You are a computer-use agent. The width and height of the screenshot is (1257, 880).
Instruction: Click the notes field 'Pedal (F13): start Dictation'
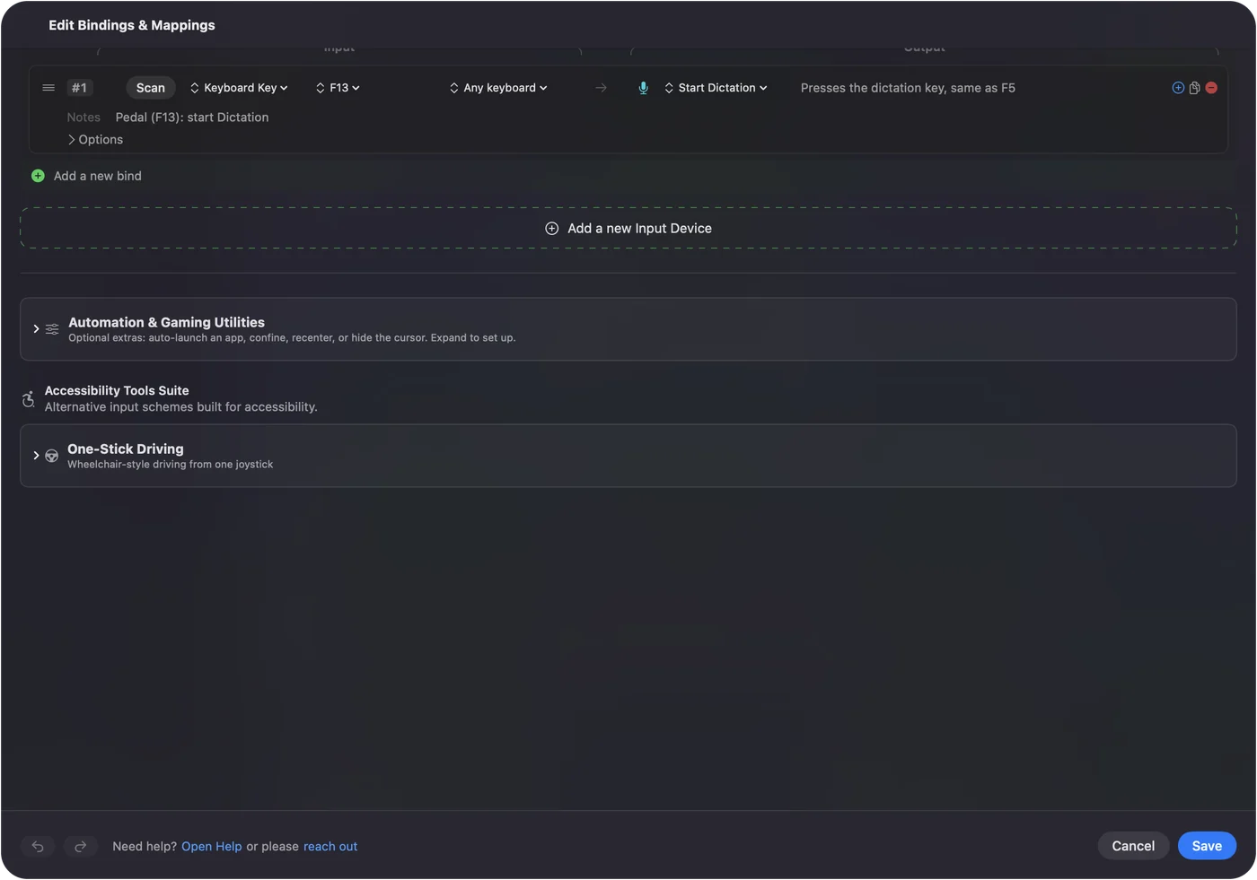192,118
